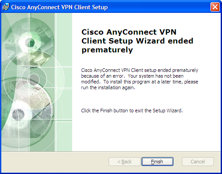222x174 pixels.
Task: Select the word 'prematurely' in the bold heading
Action: tap(107, 50)
